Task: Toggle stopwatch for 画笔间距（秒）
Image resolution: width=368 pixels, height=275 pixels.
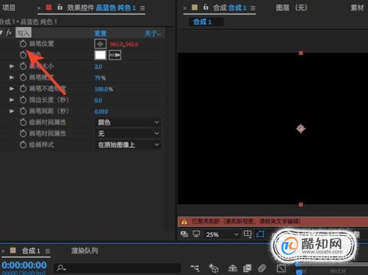Action: click(23, 111)
